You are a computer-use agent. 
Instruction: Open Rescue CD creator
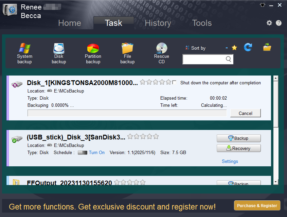click(x=162, y=53)
